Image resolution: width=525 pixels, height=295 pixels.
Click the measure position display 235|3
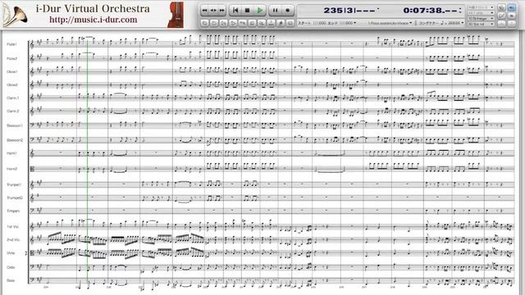[349, 11]
